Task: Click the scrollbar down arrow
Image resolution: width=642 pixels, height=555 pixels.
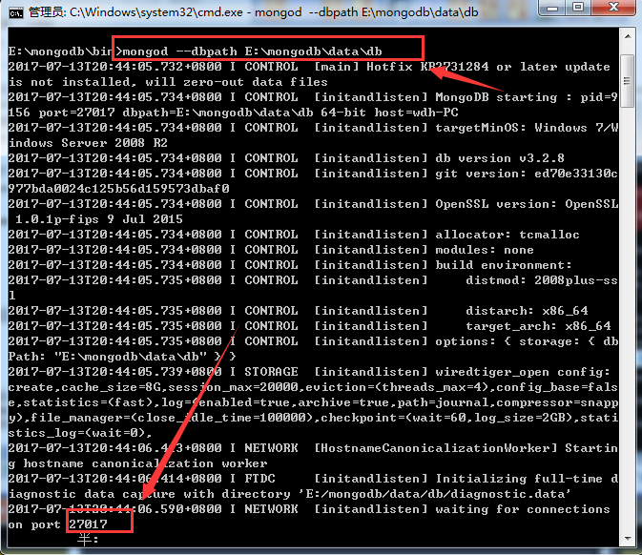Action: pyautogui.click(x=628, y=538)
